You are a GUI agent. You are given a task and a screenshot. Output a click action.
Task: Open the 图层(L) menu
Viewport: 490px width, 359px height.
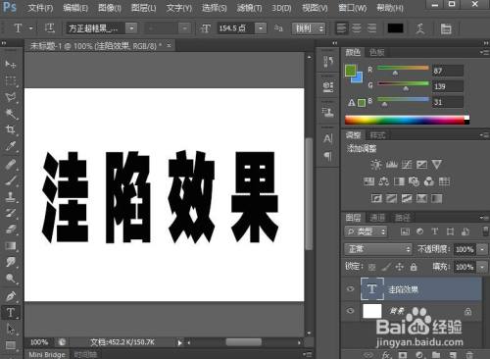tap(143, 8)
